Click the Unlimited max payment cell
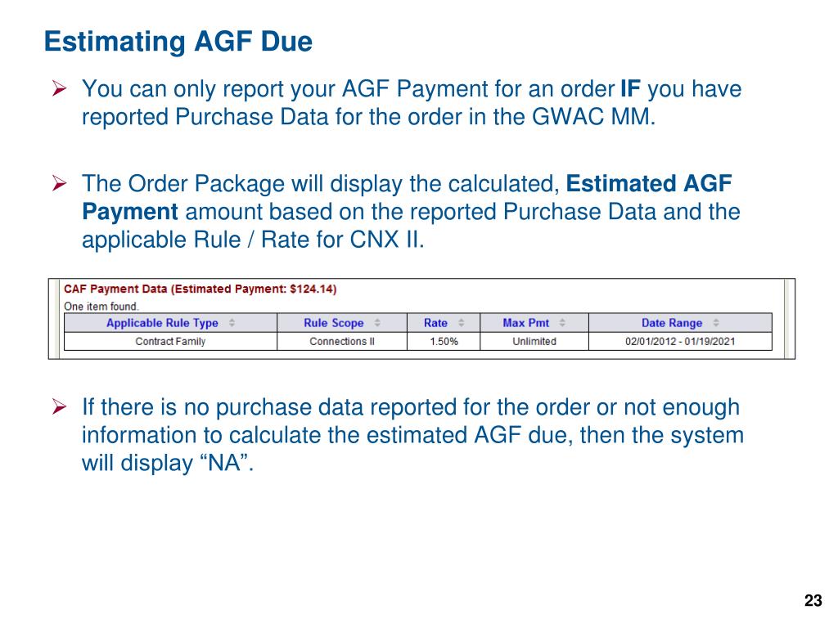Screen dimensions: 838x628 click(x=534, y=341)
